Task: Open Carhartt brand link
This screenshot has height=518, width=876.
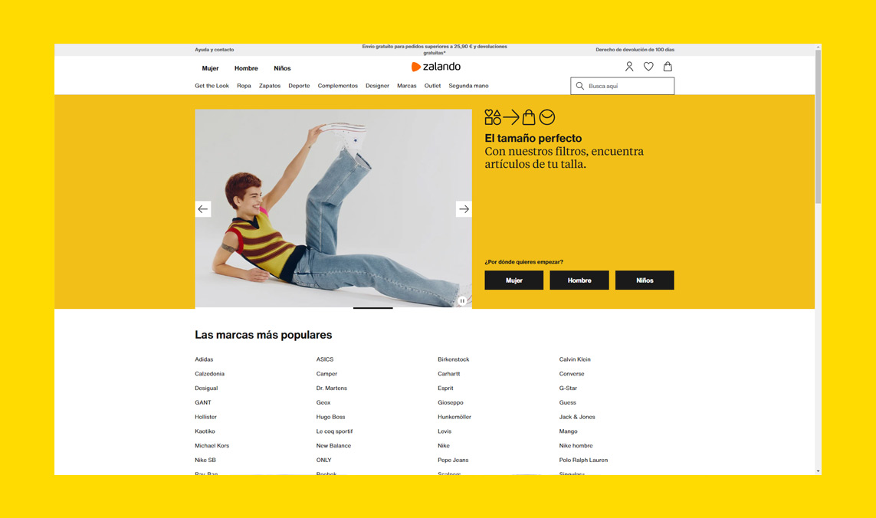Action: pyautogui.click(x=448, y=374)
